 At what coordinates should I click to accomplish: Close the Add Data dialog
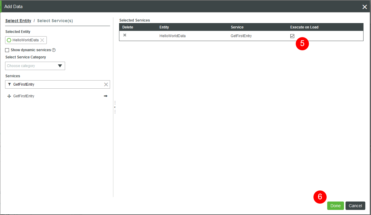coord(364,7)
